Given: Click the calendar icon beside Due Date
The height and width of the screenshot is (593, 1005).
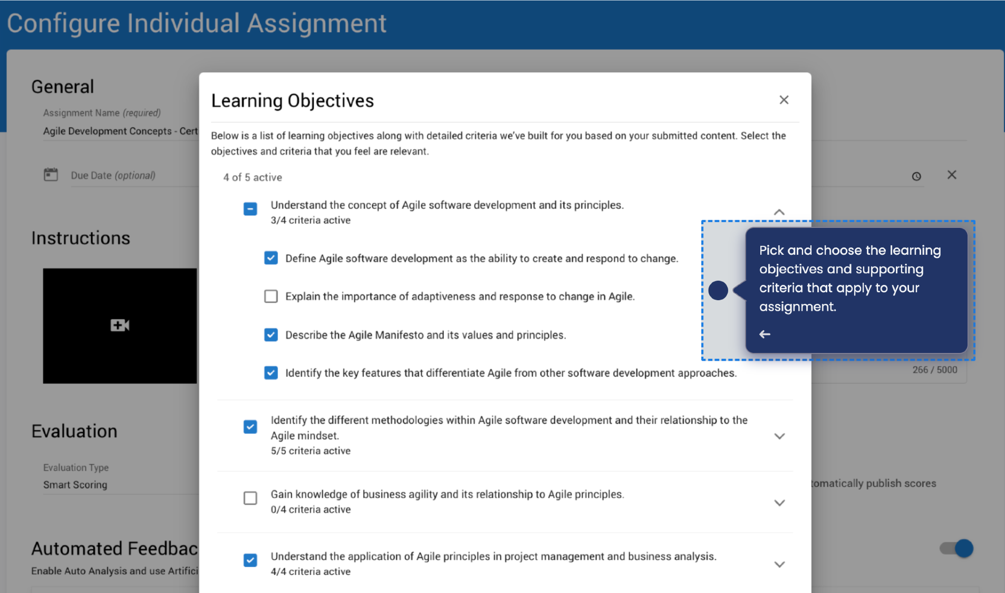Looking at the screenshot, I should coord(51,174).
